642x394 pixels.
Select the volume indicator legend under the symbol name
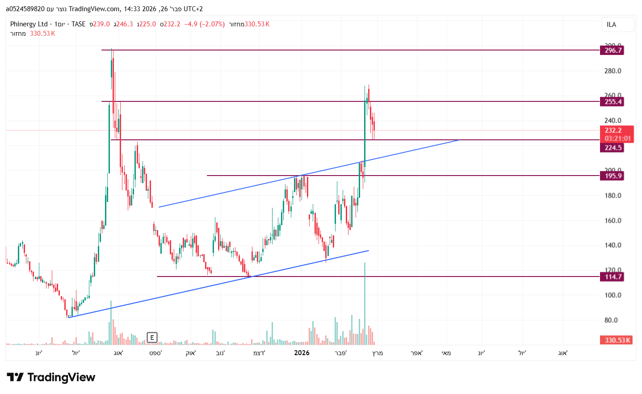pyautogui.click(x=33, y=34)
